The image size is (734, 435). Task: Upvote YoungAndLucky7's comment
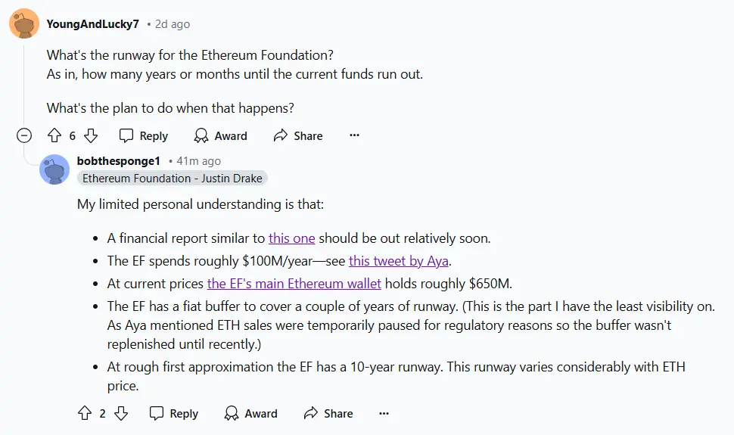point(54,136)
